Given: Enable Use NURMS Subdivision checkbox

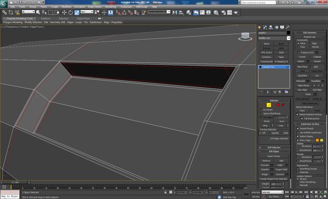Looking at the screenshot, I should pyautogui.click(x=298, y=132).
